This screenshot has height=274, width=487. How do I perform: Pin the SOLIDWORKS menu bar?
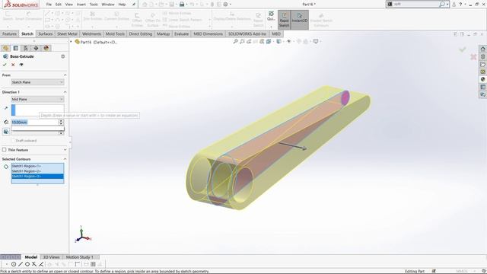pyautogui.click(x=134, y=5)
